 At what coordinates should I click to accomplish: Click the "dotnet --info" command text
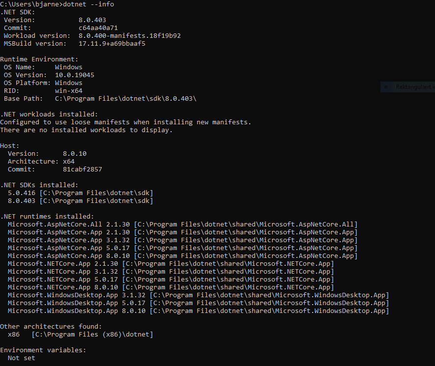pyautogui.click(x=88, y=4)
